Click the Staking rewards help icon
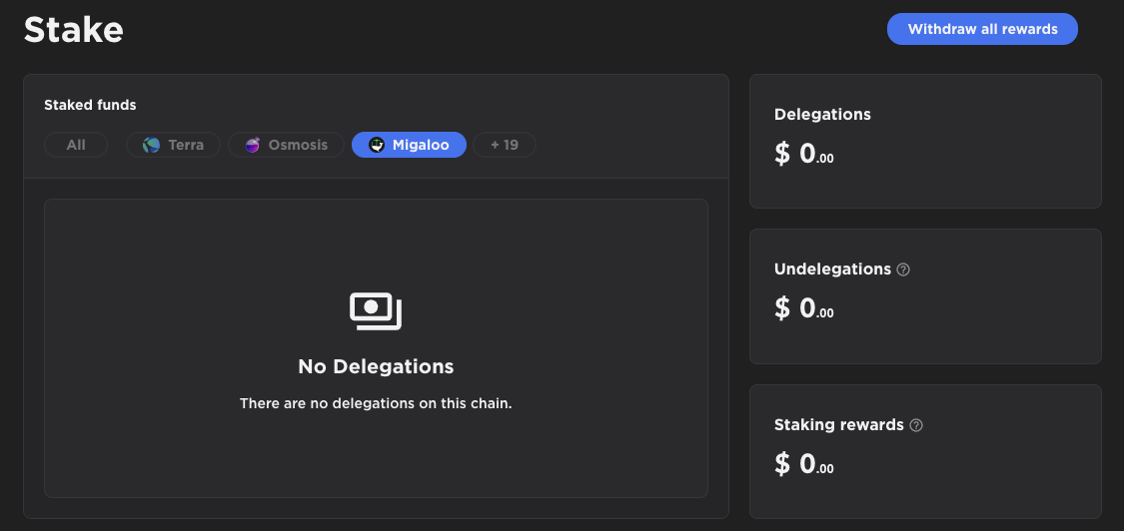Screen dimensions: 1124x531 (x=916, y=425)
